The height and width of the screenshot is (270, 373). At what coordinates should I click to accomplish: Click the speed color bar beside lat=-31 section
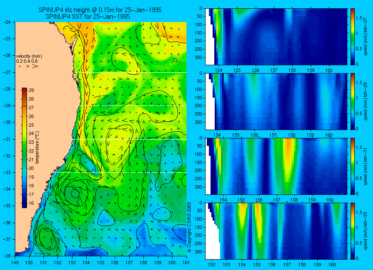pyautogui.click(x=353, y=166)
